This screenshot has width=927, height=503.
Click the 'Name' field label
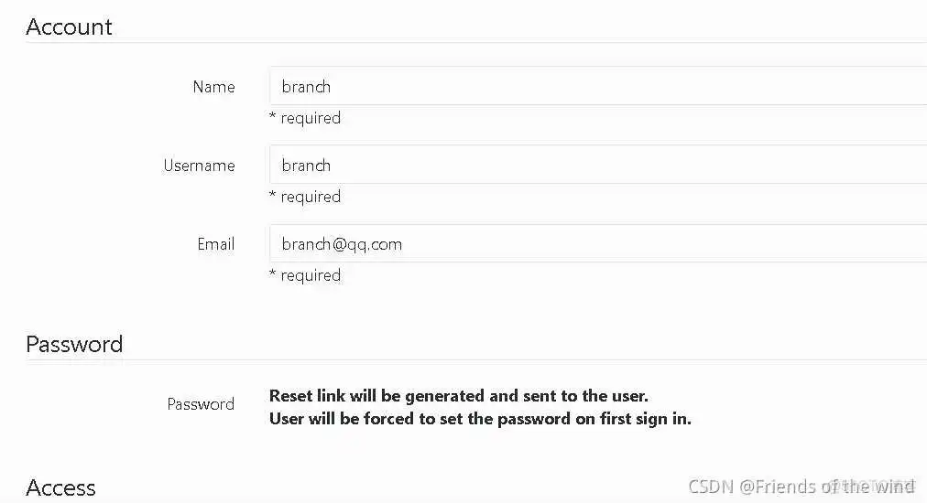pyautogui.click(x=213, y=87)
